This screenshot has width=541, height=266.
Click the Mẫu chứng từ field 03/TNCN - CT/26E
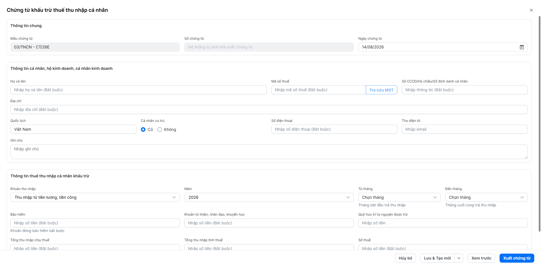click(95, 47)
